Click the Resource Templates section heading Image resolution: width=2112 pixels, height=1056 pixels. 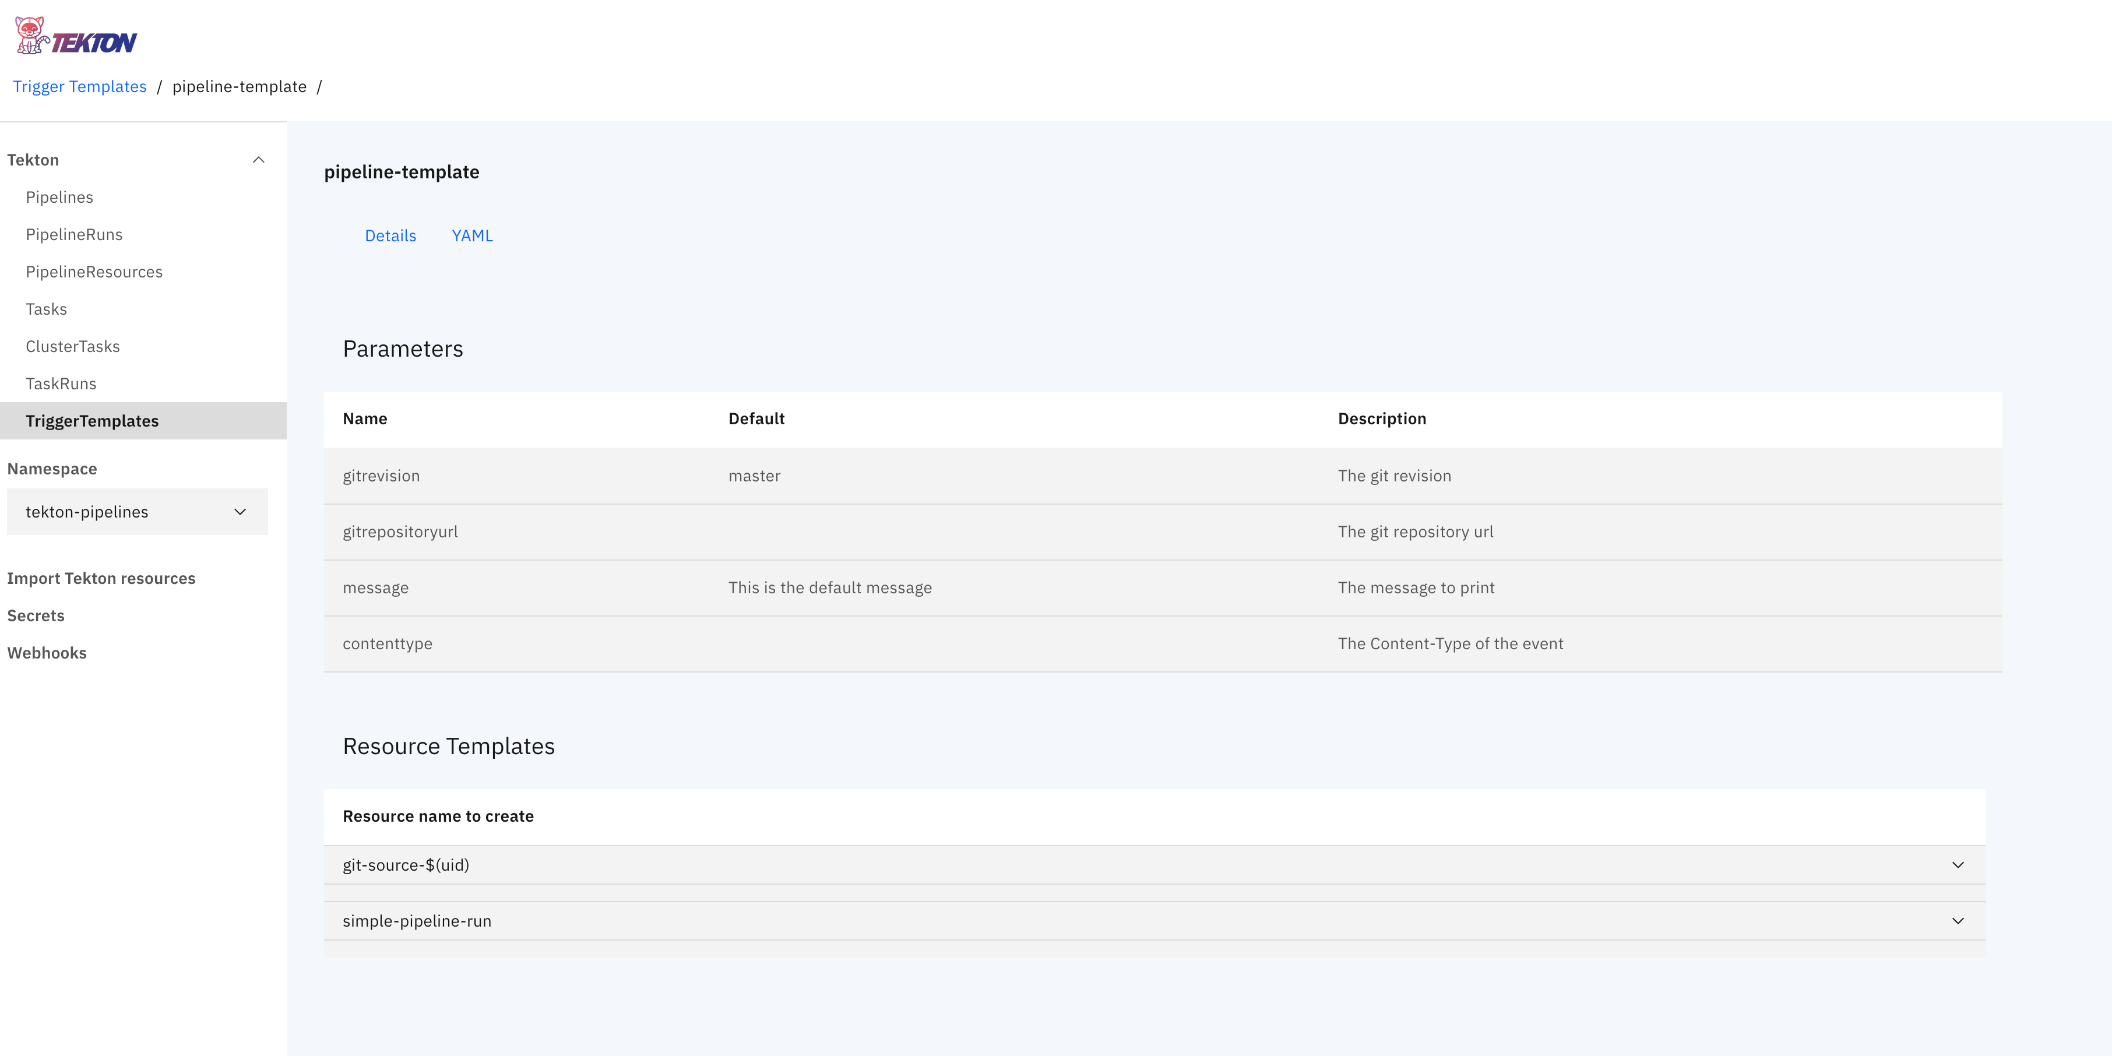coord(449,746)
